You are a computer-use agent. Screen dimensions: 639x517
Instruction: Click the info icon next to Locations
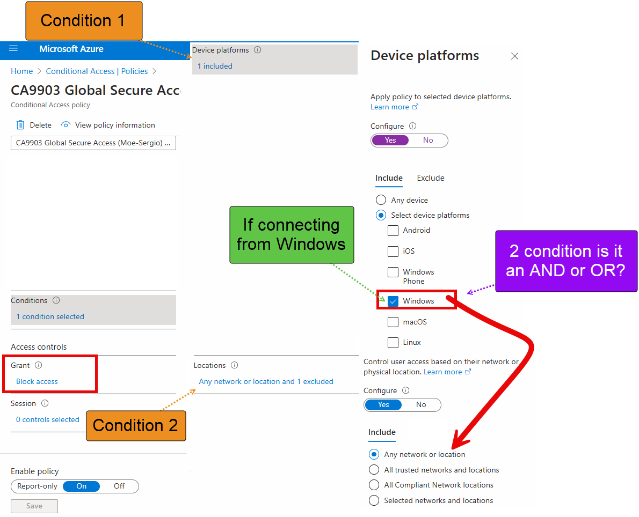point(235,365)
